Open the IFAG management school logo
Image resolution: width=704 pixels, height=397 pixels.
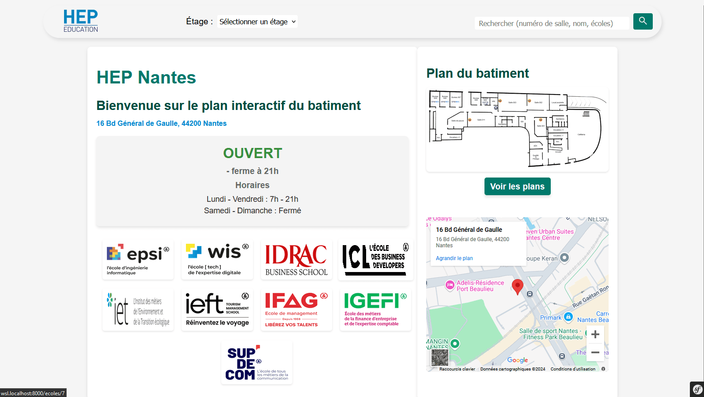[x=296, y=310]
